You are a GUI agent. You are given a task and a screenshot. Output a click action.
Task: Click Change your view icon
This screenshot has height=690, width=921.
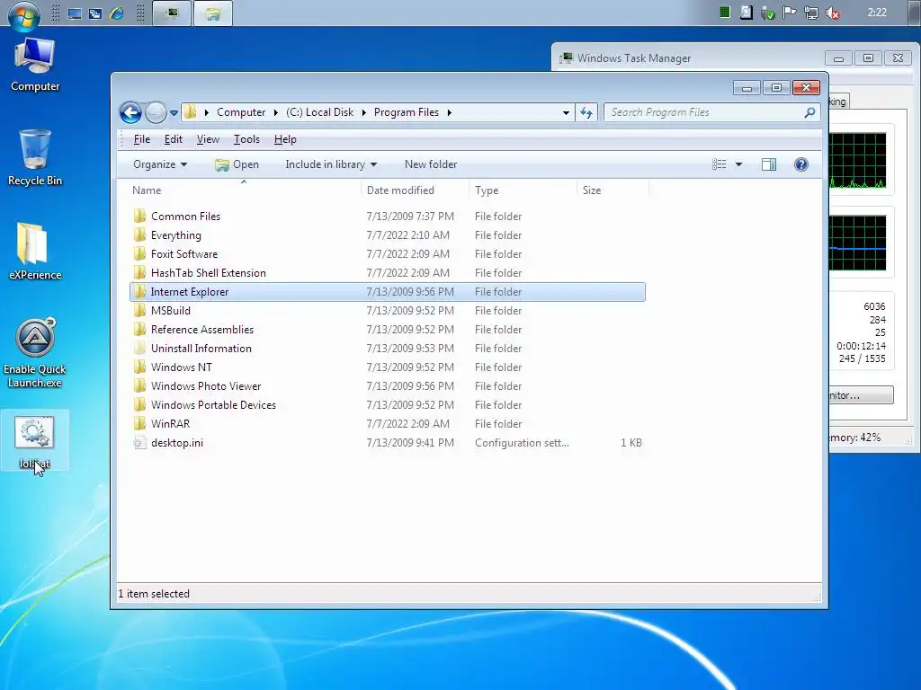tap(719, 164)
